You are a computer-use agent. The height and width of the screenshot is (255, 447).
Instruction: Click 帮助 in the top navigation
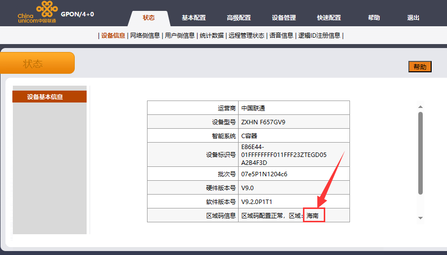click(374, 18)
